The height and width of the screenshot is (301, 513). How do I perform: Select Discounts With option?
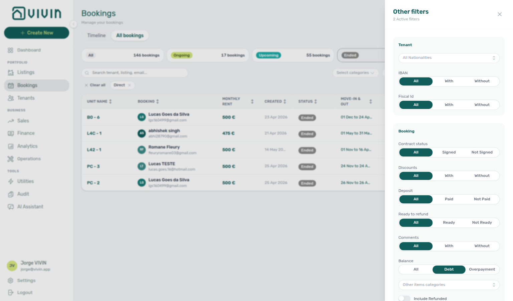(x=449, y=176)
